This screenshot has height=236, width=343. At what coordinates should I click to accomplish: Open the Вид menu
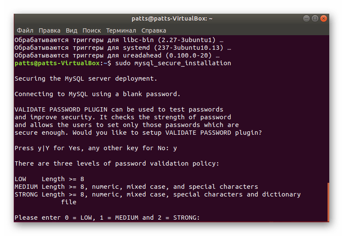pos(71,30)
